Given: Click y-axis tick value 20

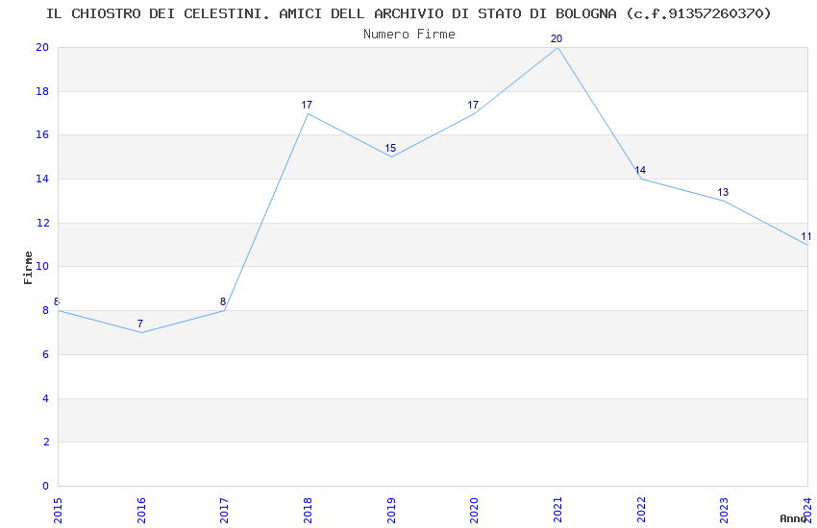Looking at the screenshot, I should pos(42,47).
